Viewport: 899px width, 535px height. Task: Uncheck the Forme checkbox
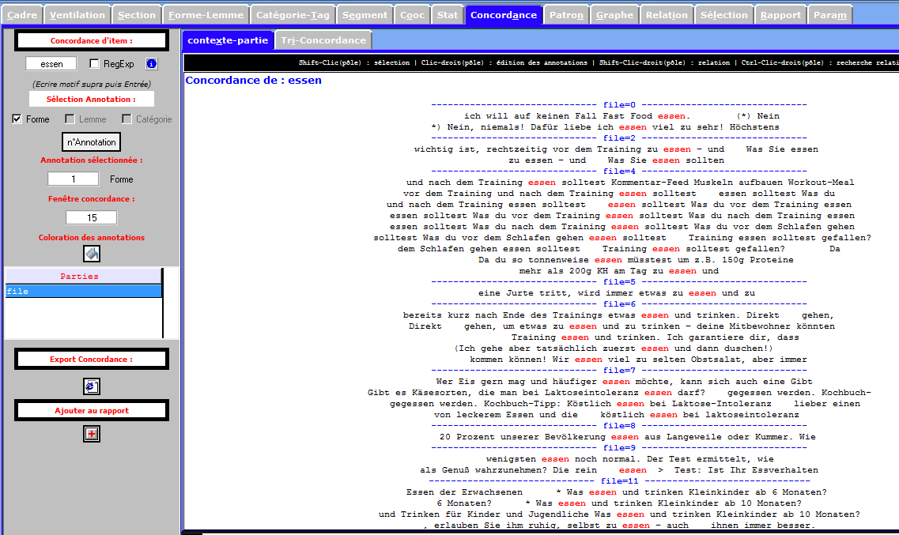tap(17, 119)
